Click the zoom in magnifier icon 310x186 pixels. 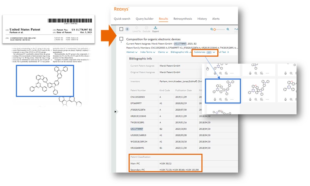[x=228, y=29]
